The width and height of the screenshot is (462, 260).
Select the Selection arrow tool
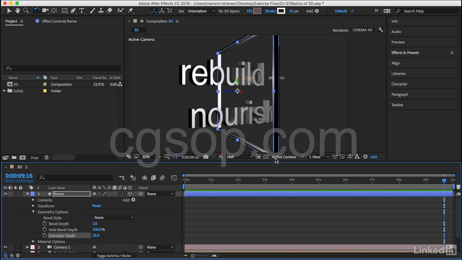tap(9, 11)
